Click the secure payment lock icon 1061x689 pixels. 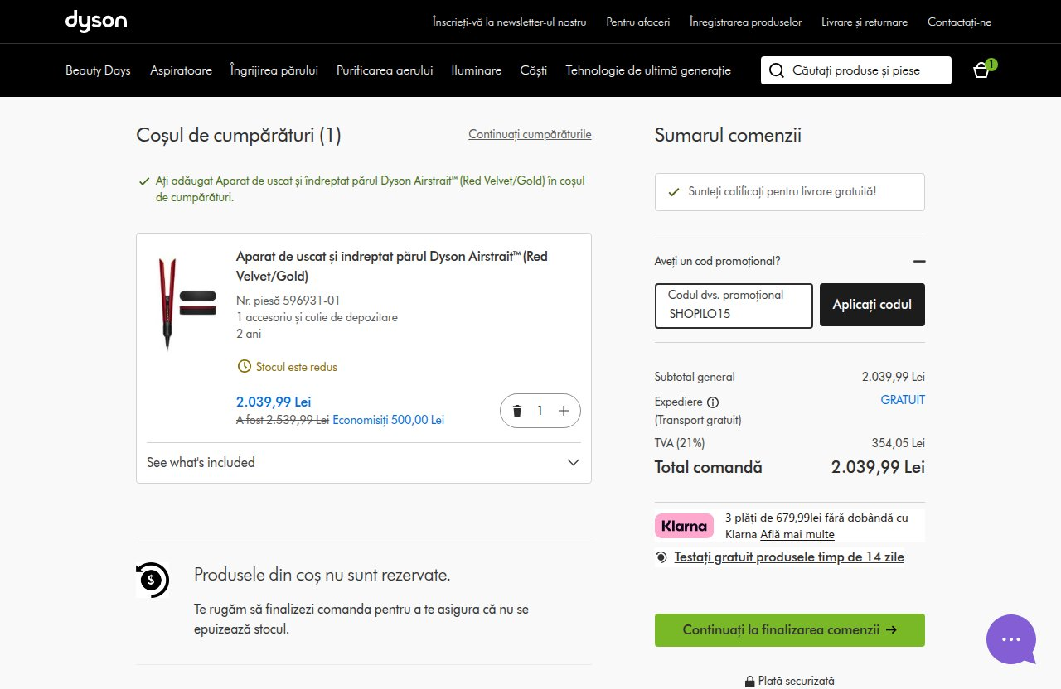[750, 682]
